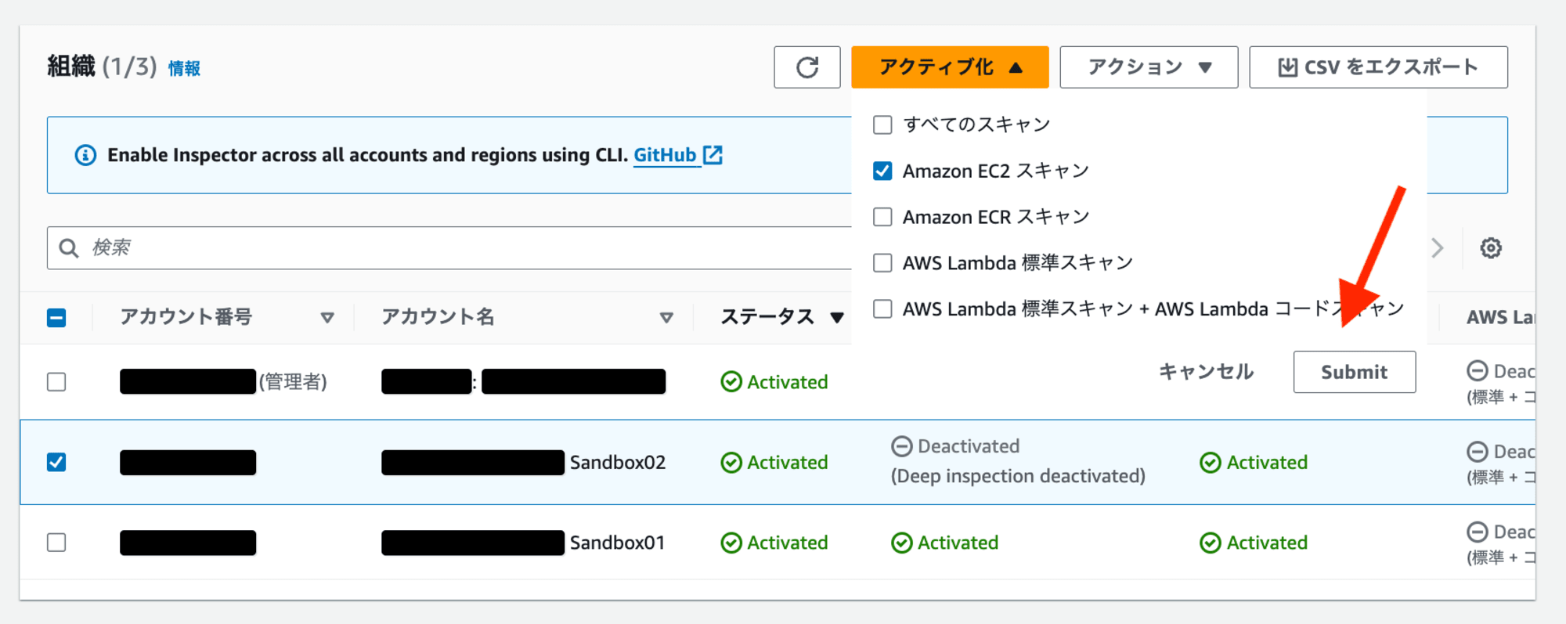
Task: Click Sandbox01 account name
Action: tap(618, 543)
